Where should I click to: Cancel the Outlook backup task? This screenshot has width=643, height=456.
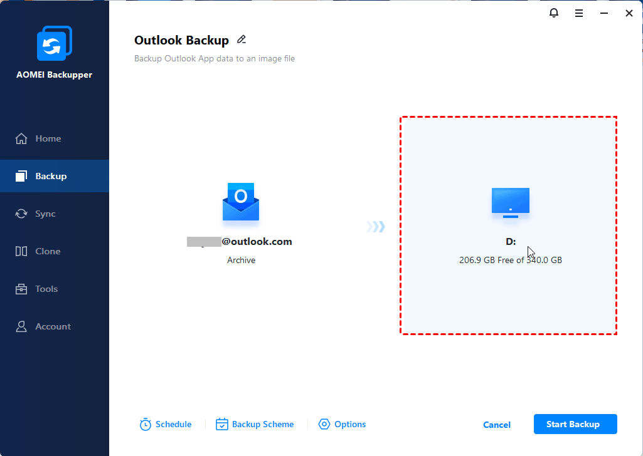coord(497,425)
